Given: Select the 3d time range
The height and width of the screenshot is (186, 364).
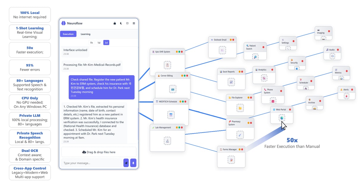Looking at the screenshot, I should point(106,42).
